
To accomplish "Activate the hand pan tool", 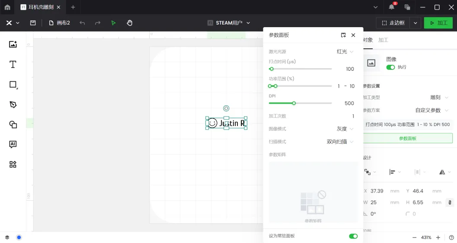I will pyautogui.click(x=129, y=23).
